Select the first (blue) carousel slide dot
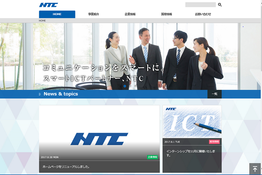 125,86
